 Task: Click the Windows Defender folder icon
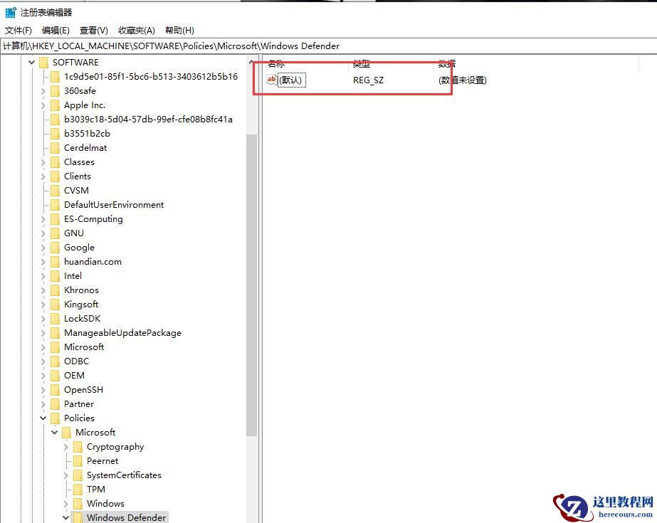[78, 517]
